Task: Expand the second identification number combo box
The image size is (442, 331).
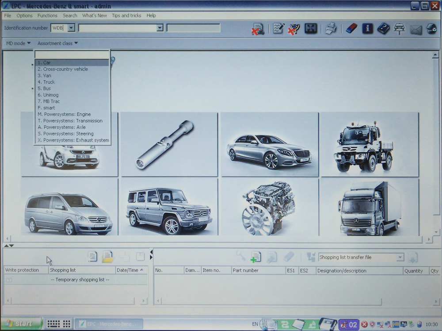Action: [160, 27]
